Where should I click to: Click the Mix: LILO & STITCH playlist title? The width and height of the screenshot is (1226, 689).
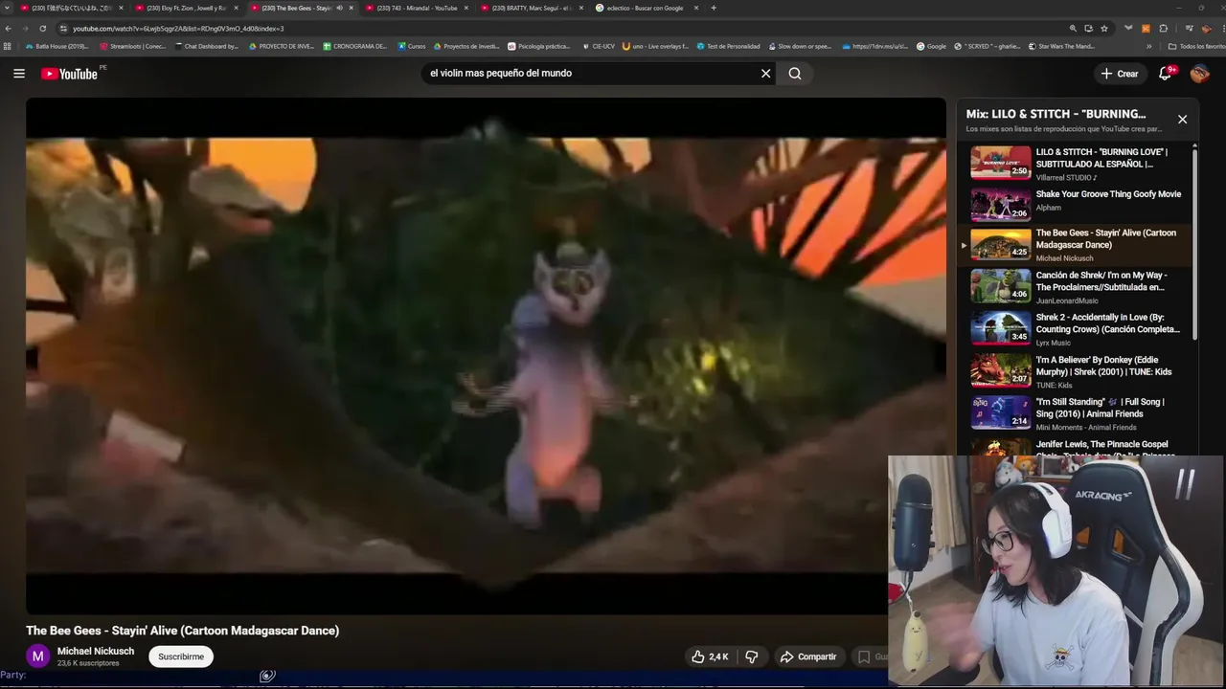(1056, 114)
